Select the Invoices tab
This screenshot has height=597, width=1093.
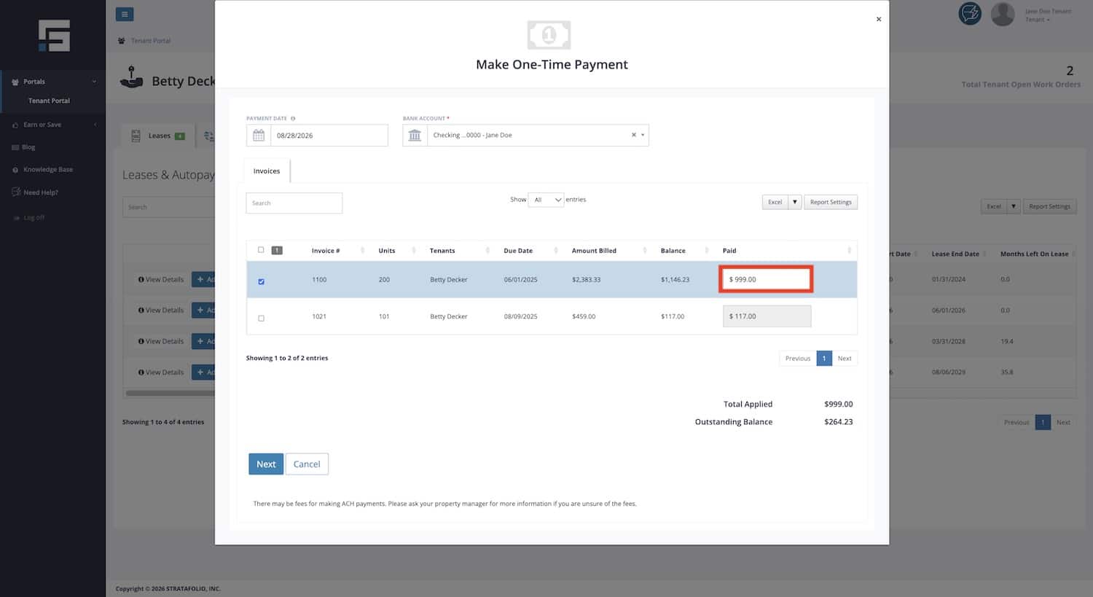[x=267, y=171]
